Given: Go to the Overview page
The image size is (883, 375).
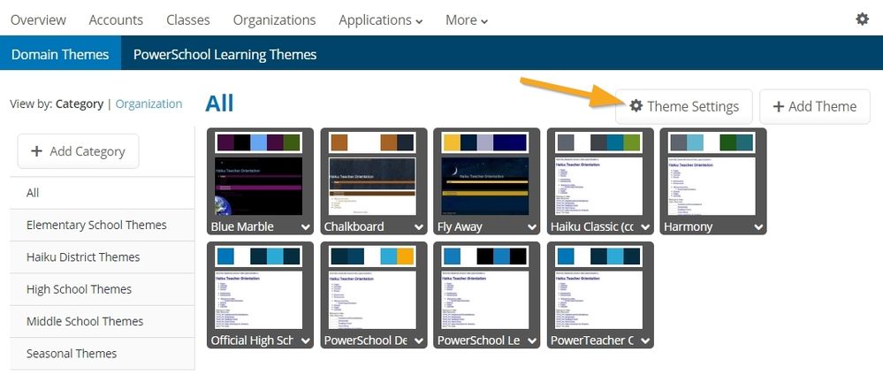Looking at the screenshot, I should (x=38, y=19).
